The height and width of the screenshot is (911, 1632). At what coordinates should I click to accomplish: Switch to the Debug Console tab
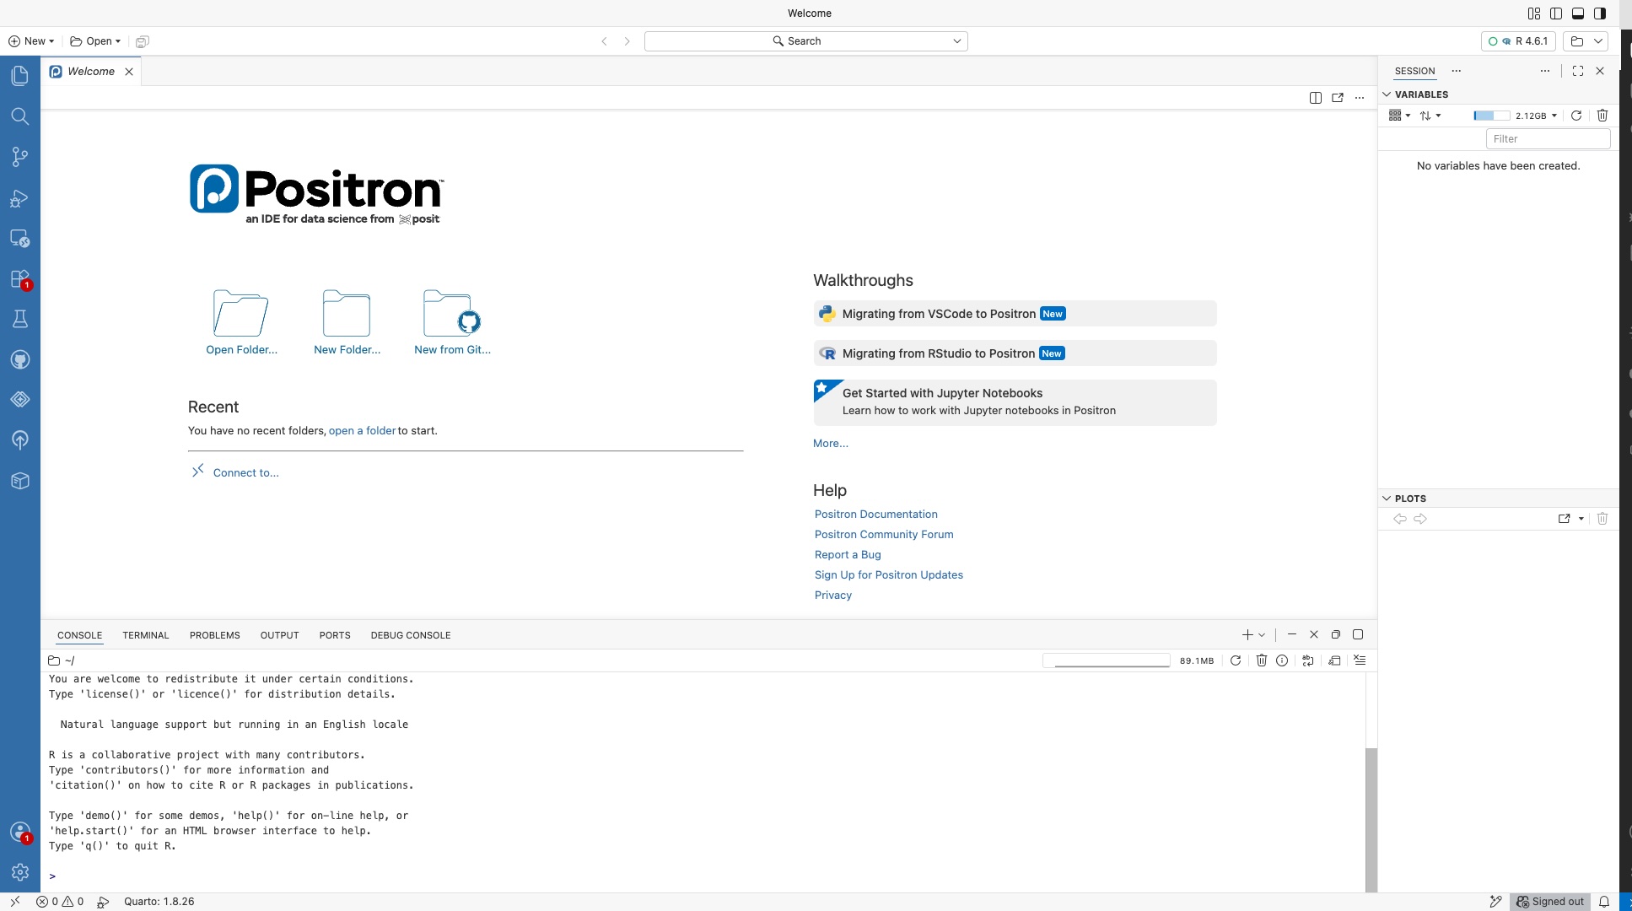pyautogui.click(x=411, y=635)
